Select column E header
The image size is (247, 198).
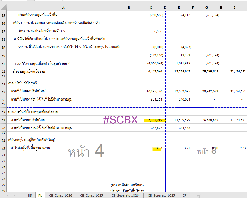coord(179,7)
